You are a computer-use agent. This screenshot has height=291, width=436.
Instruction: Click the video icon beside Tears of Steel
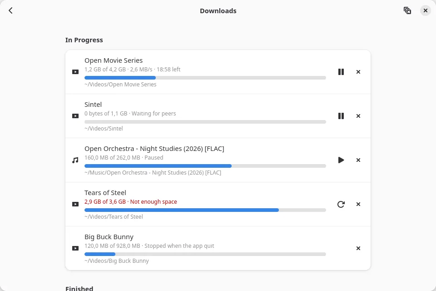75,204
